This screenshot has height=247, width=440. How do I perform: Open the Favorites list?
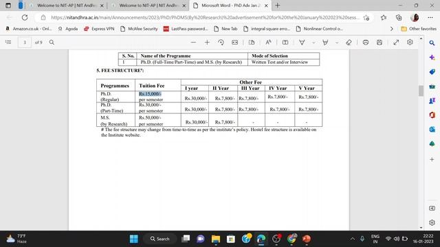(384, 18)
